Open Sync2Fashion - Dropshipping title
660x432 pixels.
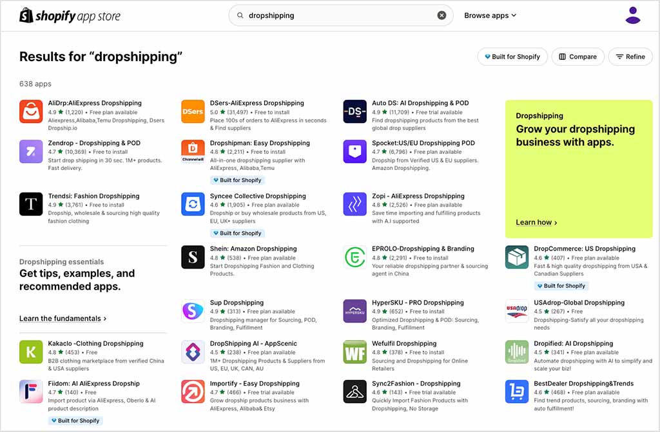(416, 384)
